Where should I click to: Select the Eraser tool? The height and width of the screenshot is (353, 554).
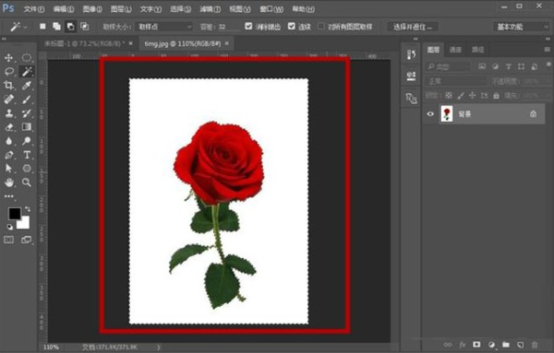(9, 127)
